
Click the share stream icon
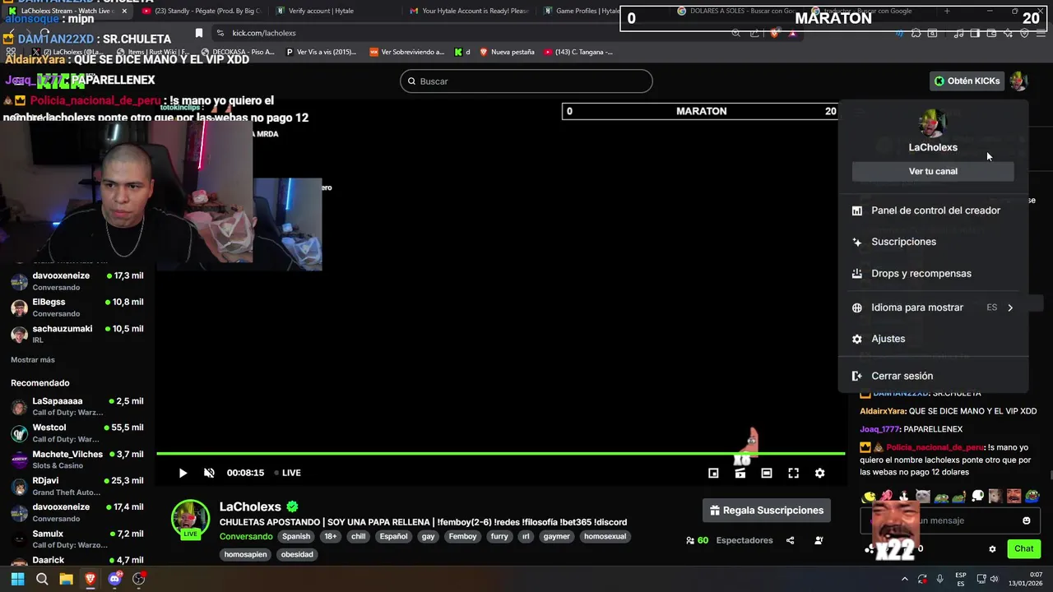pyautogui.click(x=790, y=540)
